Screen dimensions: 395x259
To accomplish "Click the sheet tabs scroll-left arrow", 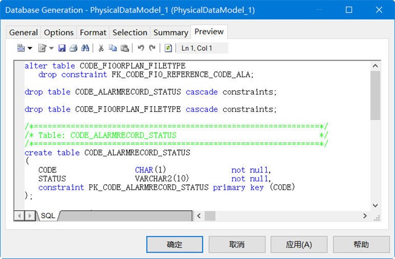I will click(x=19, y=216).
